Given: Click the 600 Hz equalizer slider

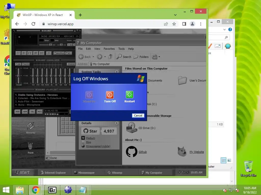Looking at the screenshot, I should pos(47,76).
